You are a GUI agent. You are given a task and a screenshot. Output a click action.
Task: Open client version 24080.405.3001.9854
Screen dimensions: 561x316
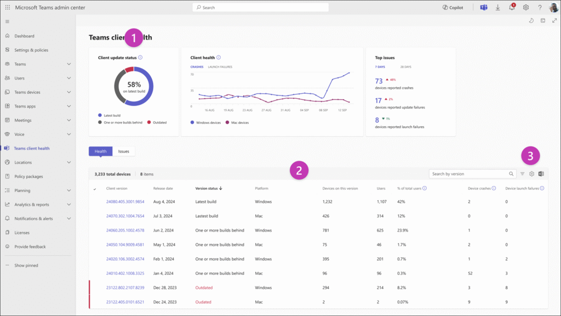pos(125,202)
